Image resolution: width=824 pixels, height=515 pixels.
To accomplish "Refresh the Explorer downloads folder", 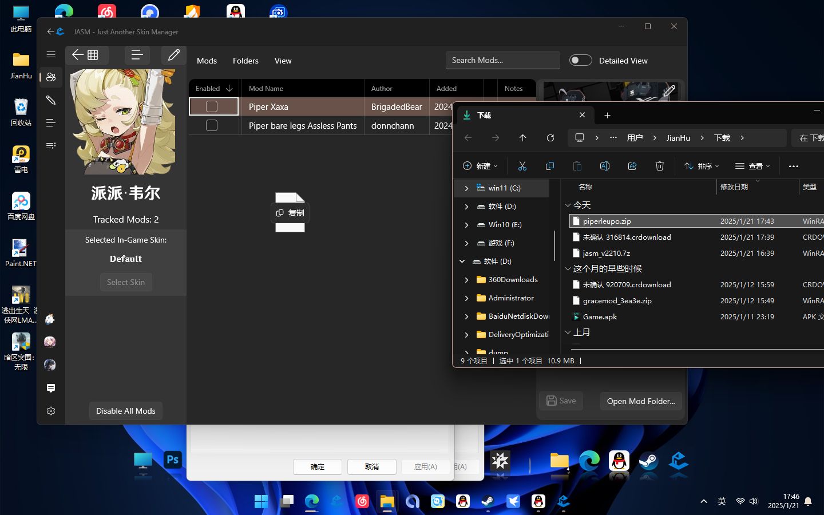I will point(550,138).
